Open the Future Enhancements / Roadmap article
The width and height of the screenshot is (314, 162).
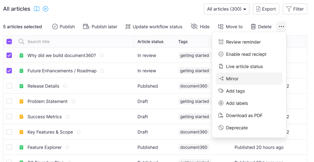[x=62, y=71]
